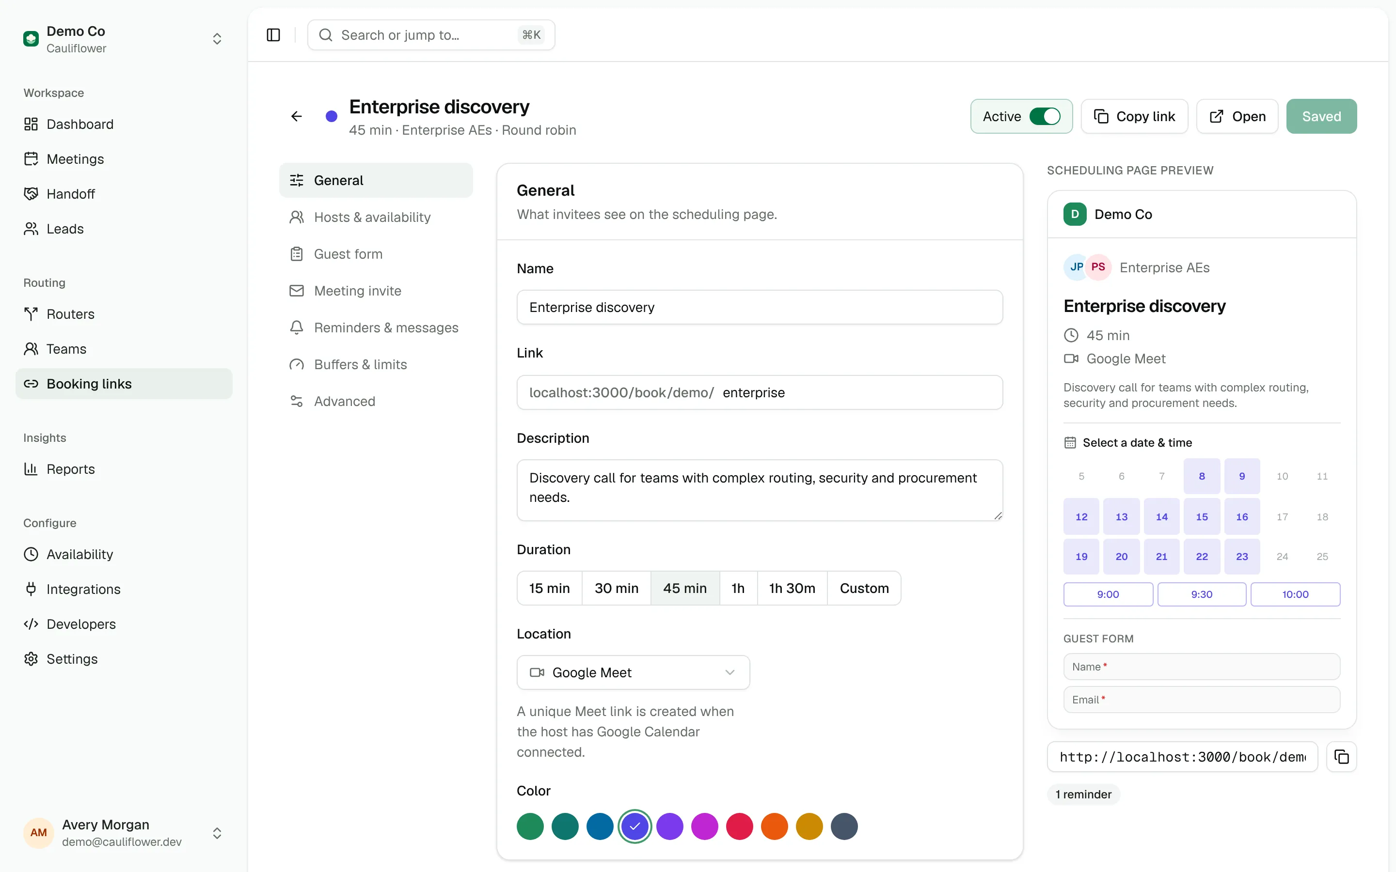Select the 1h duration option
The image size is (1396, 872).
click(x=738, y=588)
